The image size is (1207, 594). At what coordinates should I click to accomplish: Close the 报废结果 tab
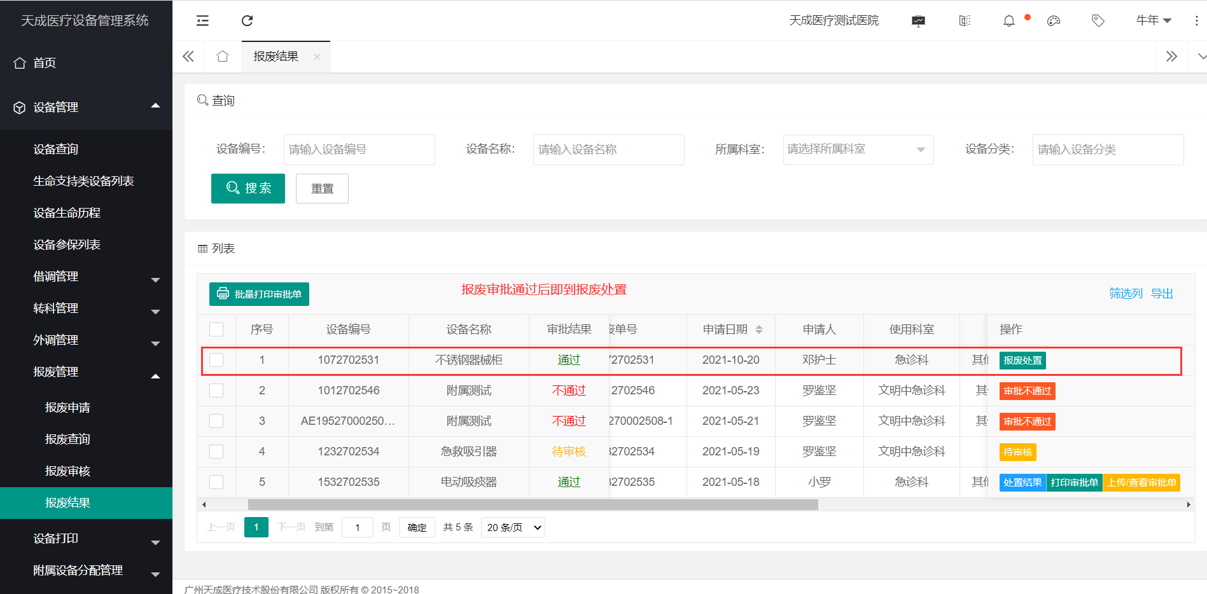click(317, 57)
